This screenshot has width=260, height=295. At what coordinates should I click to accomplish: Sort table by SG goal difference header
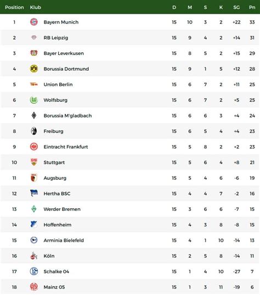coord(236,7)
